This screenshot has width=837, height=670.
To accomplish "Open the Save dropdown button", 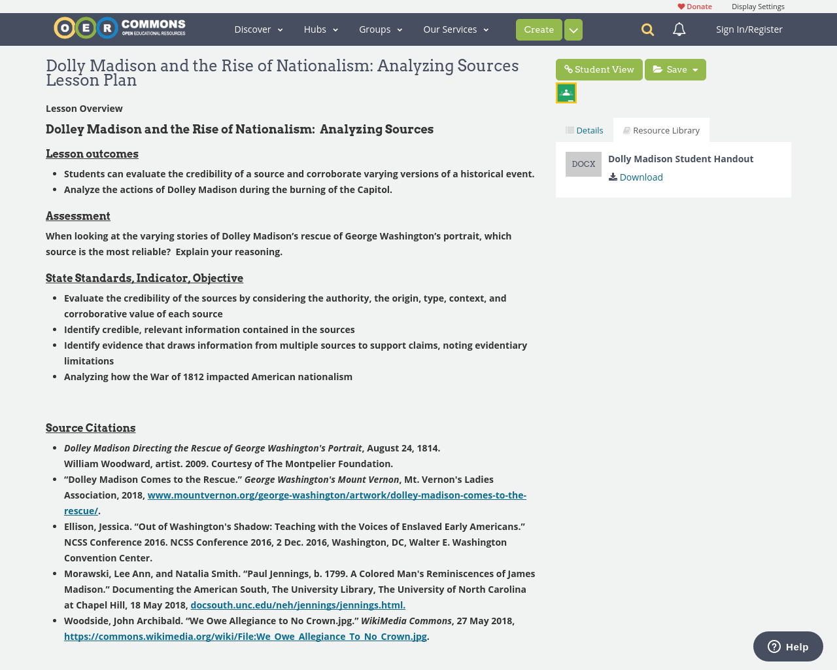I will (x=675, y=69).
